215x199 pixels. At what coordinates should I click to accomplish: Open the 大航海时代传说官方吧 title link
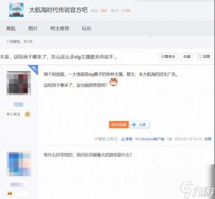[58, 10]
